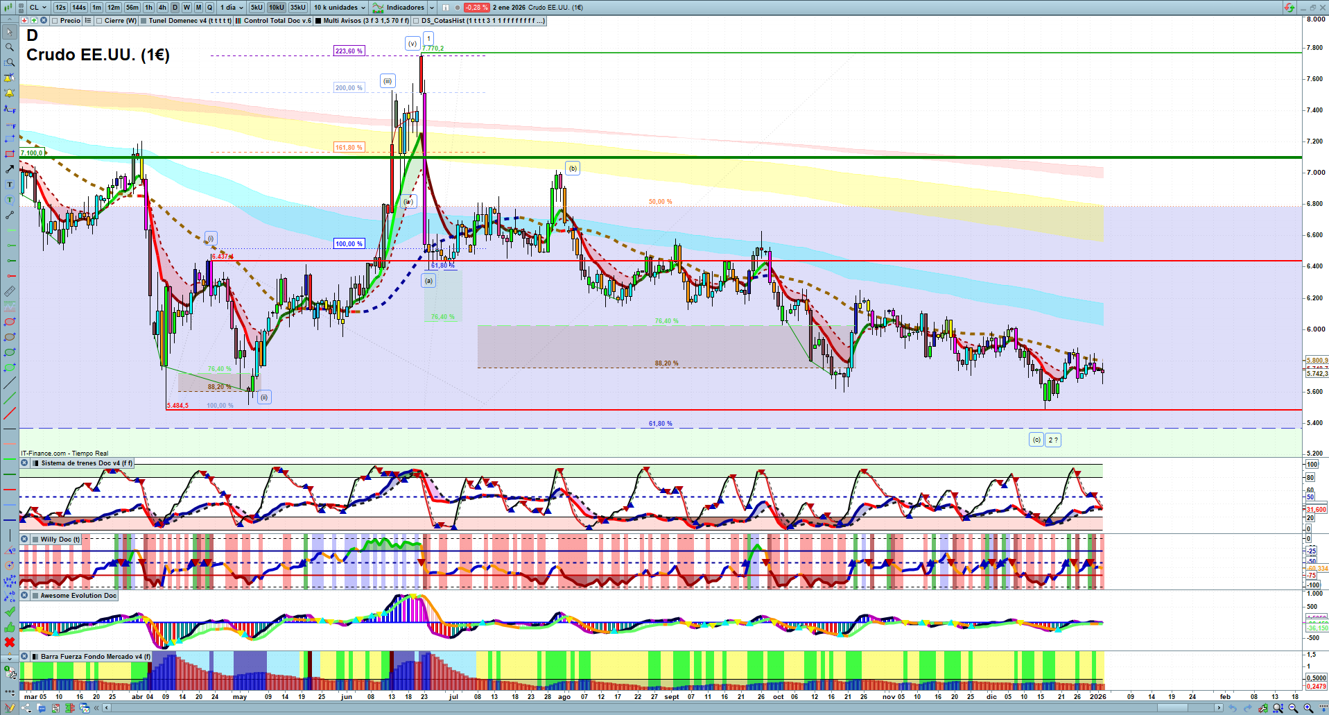Select the blue T text tool

coord(10,184)
